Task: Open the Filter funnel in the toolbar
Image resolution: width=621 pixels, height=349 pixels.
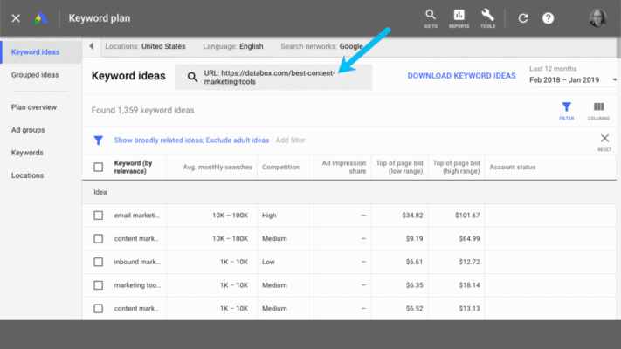Action: [x=566, y=111]
